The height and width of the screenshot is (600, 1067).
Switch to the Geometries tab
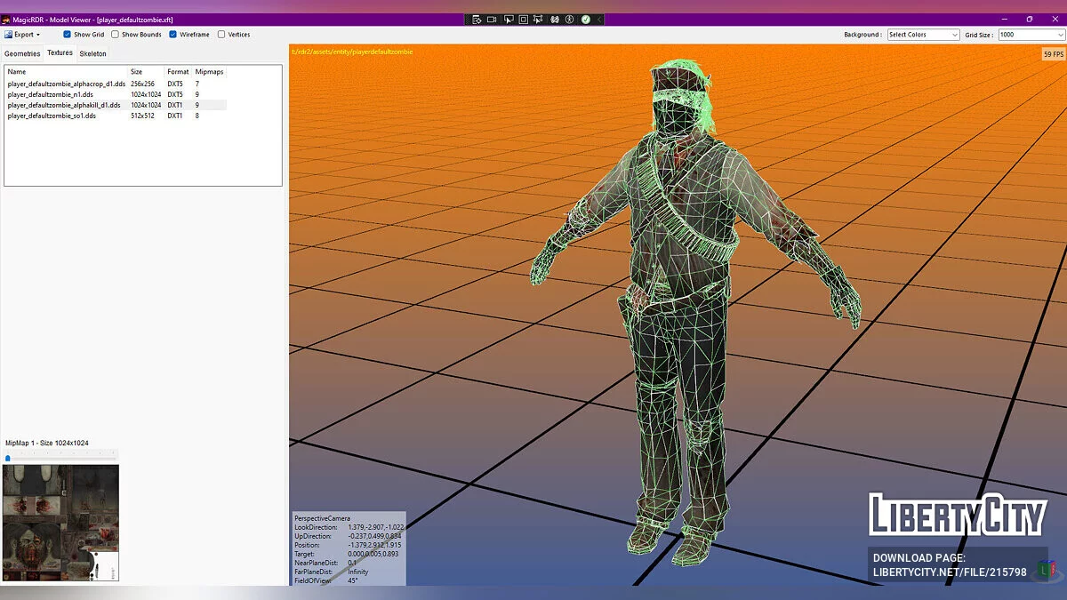pyautogui.click(x=22, y=53)
